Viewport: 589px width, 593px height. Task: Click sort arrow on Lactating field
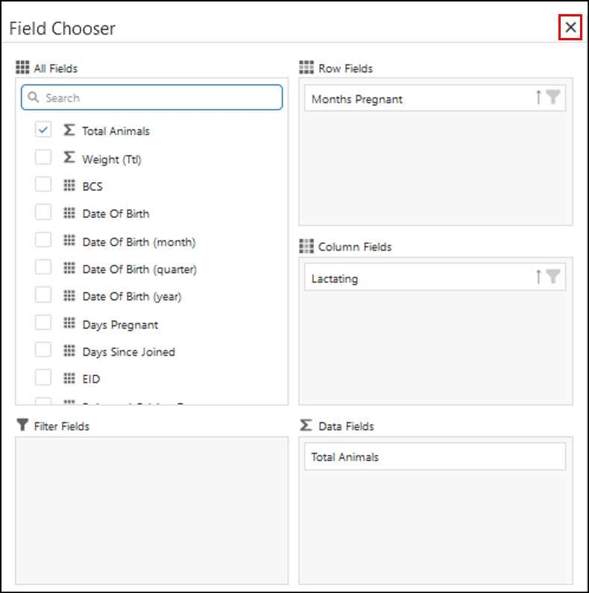pos(538,277)
